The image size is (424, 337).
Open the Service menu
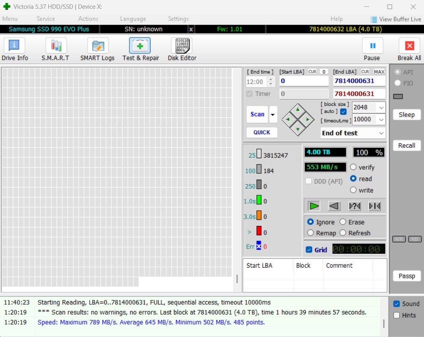[x=45, y=19]
